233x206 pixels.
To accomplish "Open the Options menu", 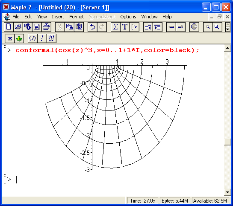I will 128,17.
